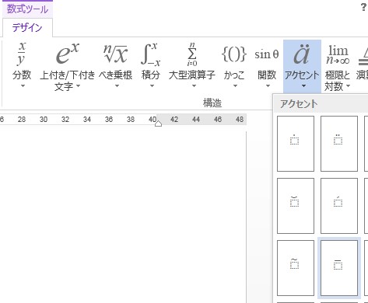Click the 上付き/下付き文字 script icon

68,54
